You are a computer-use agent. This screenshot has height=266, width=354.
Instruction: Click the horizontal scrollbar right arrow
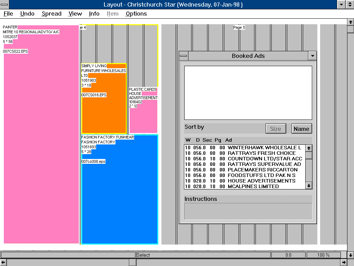point(344,263)
